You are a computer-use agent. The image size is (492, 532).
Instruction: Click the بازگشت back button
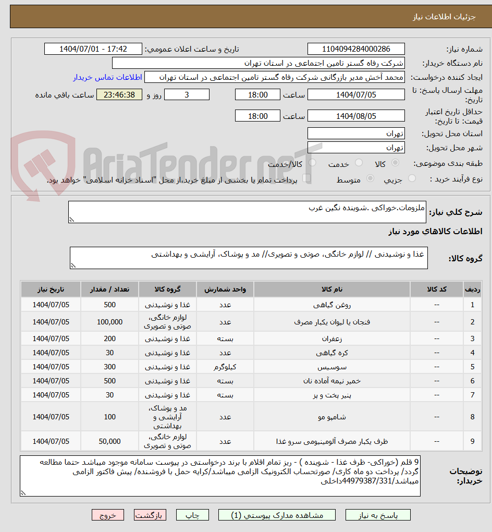[x=150, y=515]
